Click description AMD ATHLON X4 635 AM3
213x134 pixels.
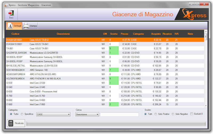click(x=43, y=74)
